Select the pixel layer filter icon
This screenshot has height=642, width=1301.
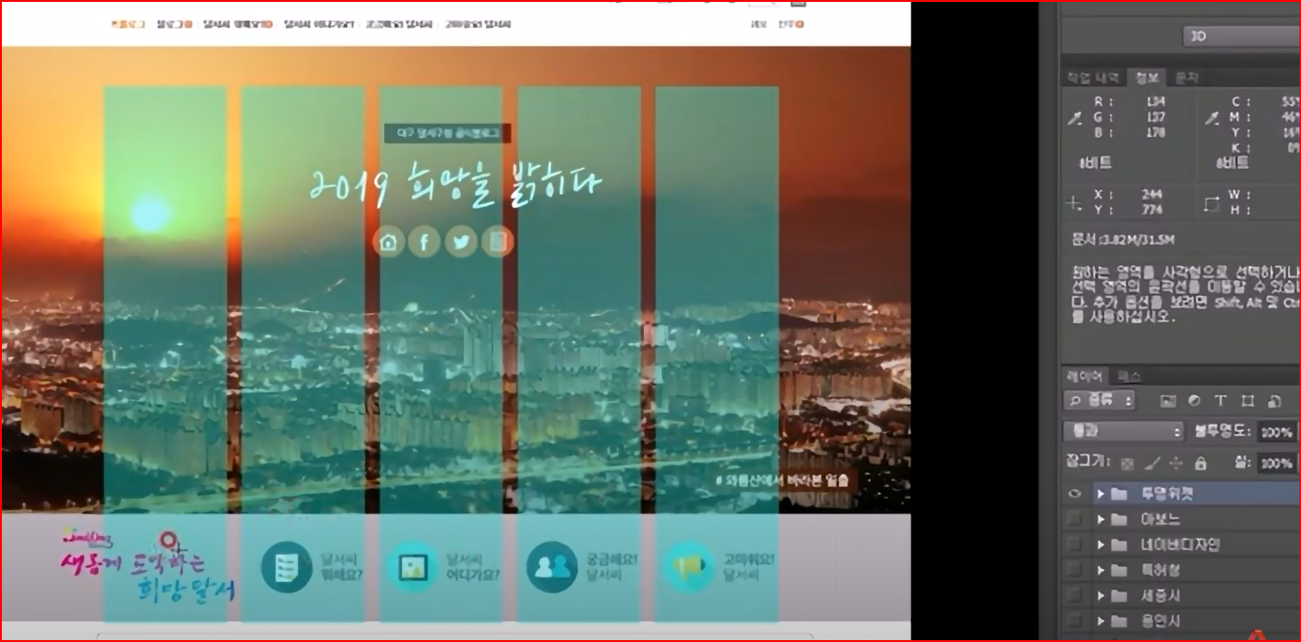pos(1168,400)
